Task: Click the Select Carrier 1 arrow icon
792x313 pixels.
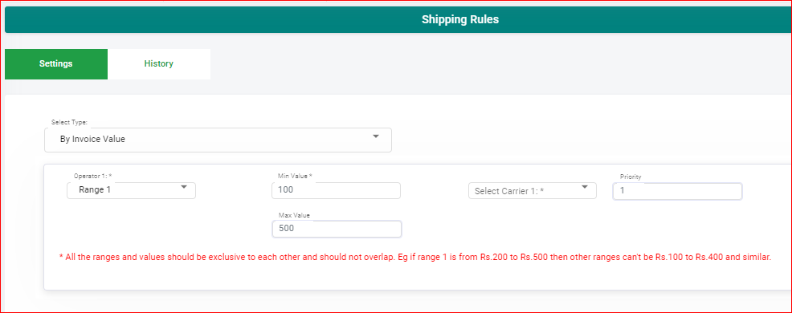Action: pos(585,187)
